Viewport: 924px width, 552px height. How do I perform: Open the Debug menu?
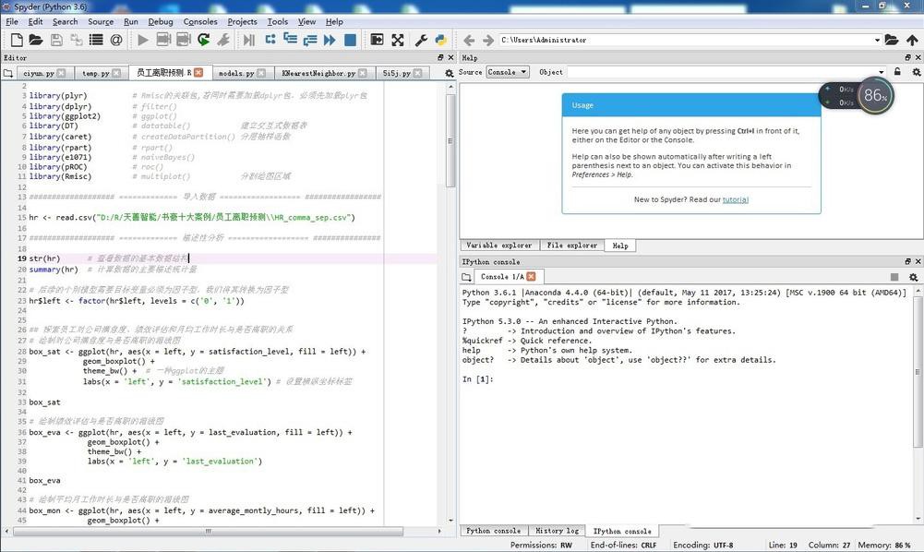click(x=161, y=21)
